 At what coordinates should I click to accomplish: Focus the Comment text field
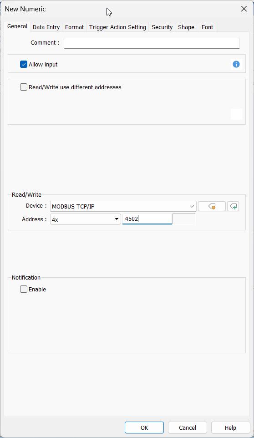point(152,43)
